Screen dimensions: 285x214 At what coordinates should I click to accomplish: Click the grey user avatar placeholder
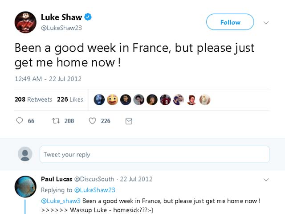click(x=25, y=154)
